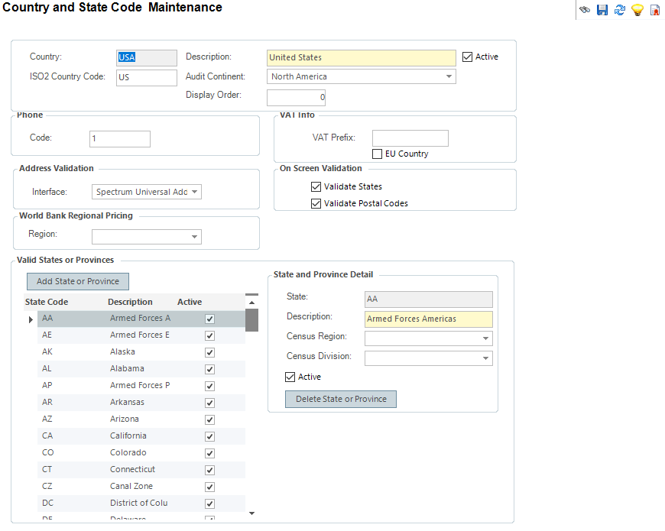665x531 pixels.
Task: Click the VAT Prefix field
Action: pos(410,138)
